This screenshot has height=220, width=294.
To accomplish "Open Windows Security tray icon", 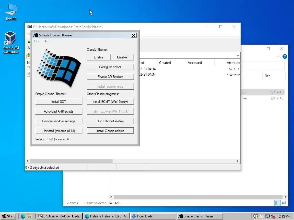I will pyautogui.click(x=256, y=217).
